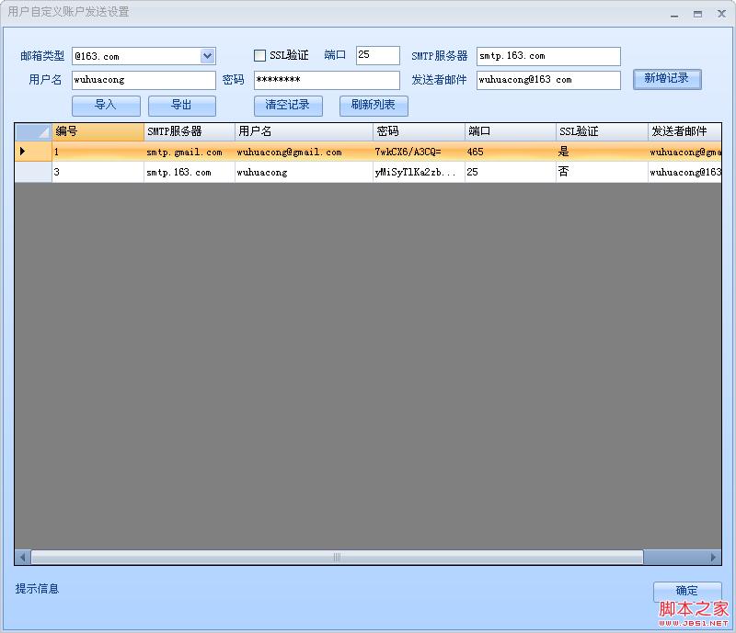Click the horizontal scrollbar left arrow

pos(23,557)
